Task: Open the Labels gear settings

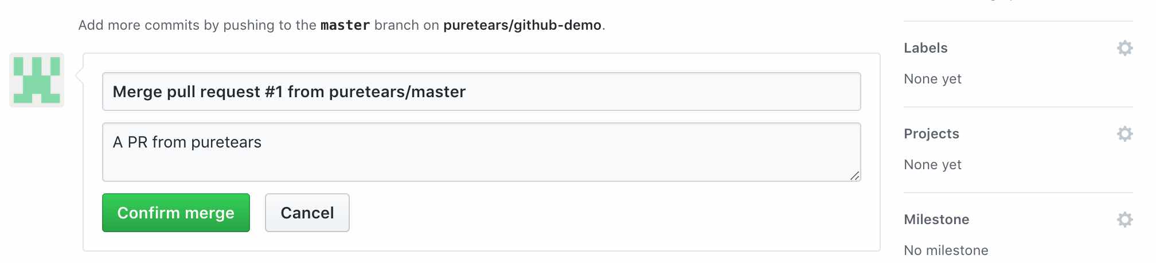Action: tap(1124, 48)
